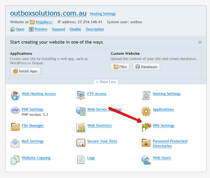The image size is (210, 178).
Task: Open the Applications gear icon
Action: tap(146, 111)
